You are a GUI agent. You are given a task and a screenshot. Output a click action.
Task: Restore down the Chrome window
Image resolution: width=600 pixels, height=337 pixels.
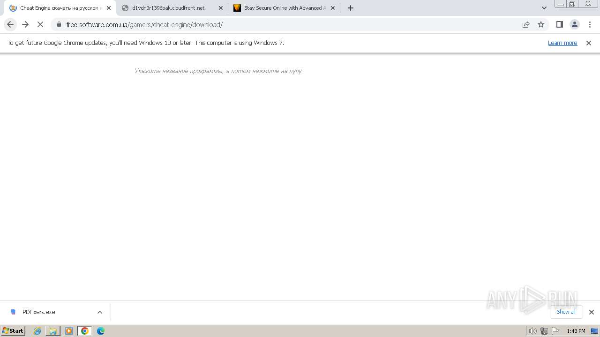[x=572, y=4]
